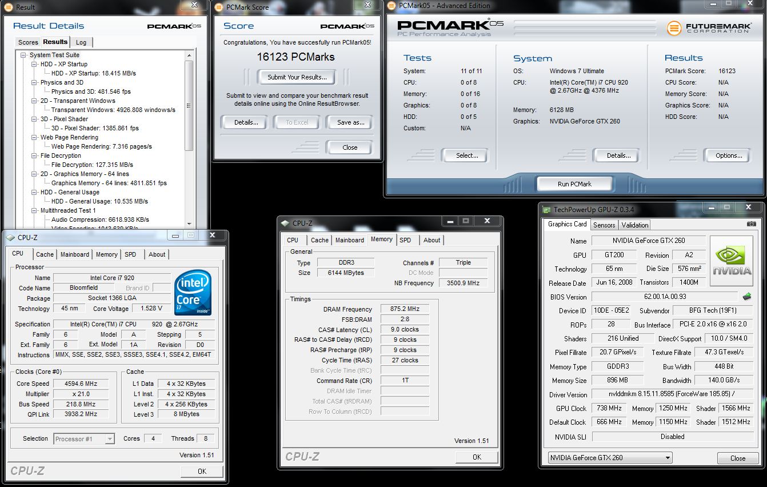Click the PCMark05 - Advanced Edition title bar icon
The height and width of the screenshot is (487, 767).
(x=392, y=6)
